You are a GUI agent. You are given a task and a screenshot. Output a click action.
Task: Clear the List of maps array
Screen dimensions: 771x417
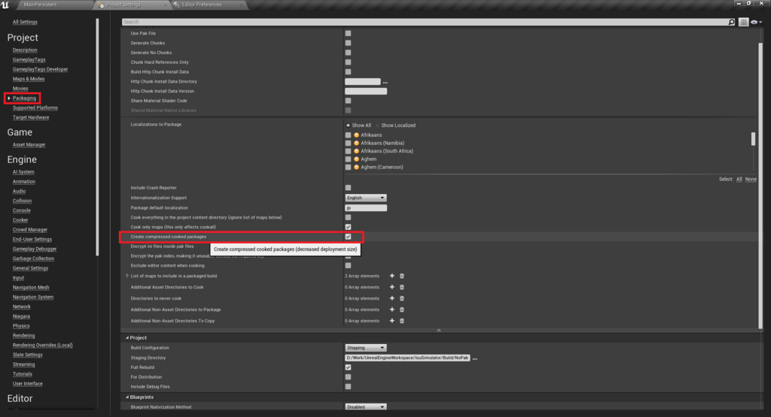(402, 276)
